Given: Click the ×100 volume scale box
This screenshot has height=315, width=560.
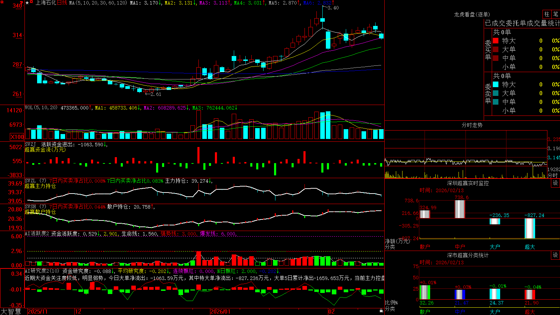Looking at the screenshot, I should [17, 137].
